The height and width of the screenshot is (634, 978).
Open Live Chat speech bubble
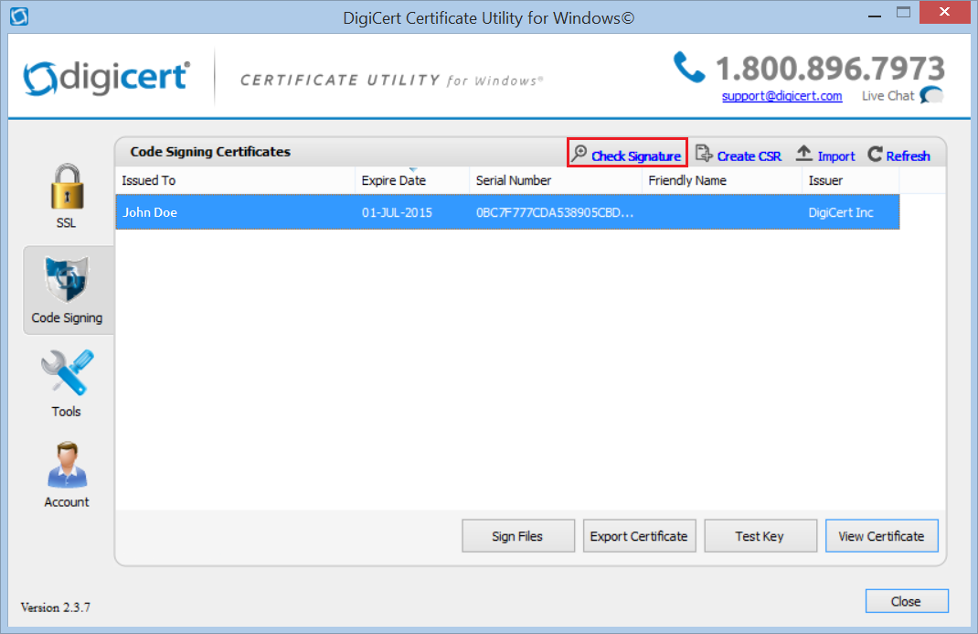click(x=931, y=95)
